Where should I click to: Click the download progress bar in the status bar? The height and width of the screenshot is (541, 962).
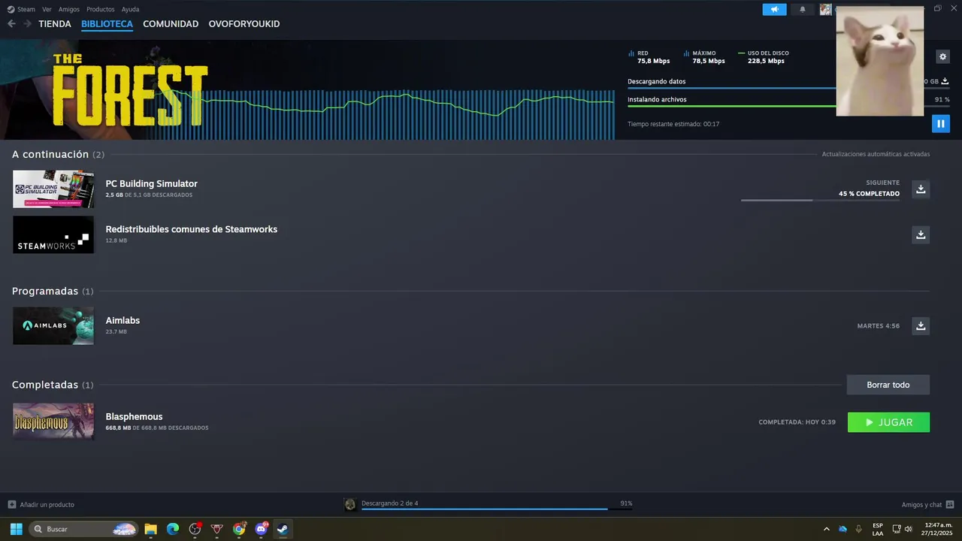point(496,509)
